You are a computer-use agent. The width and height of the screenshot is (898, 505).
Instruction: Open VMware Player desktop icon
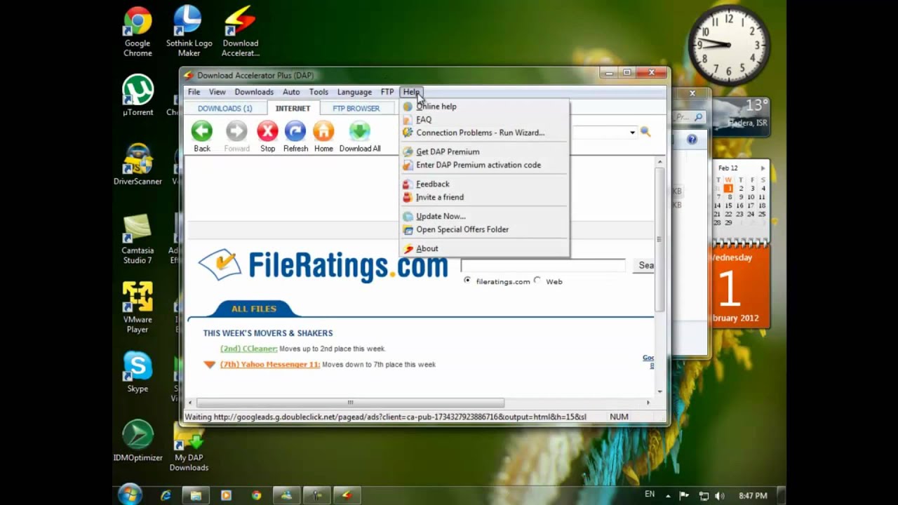[x=138, y=308]
